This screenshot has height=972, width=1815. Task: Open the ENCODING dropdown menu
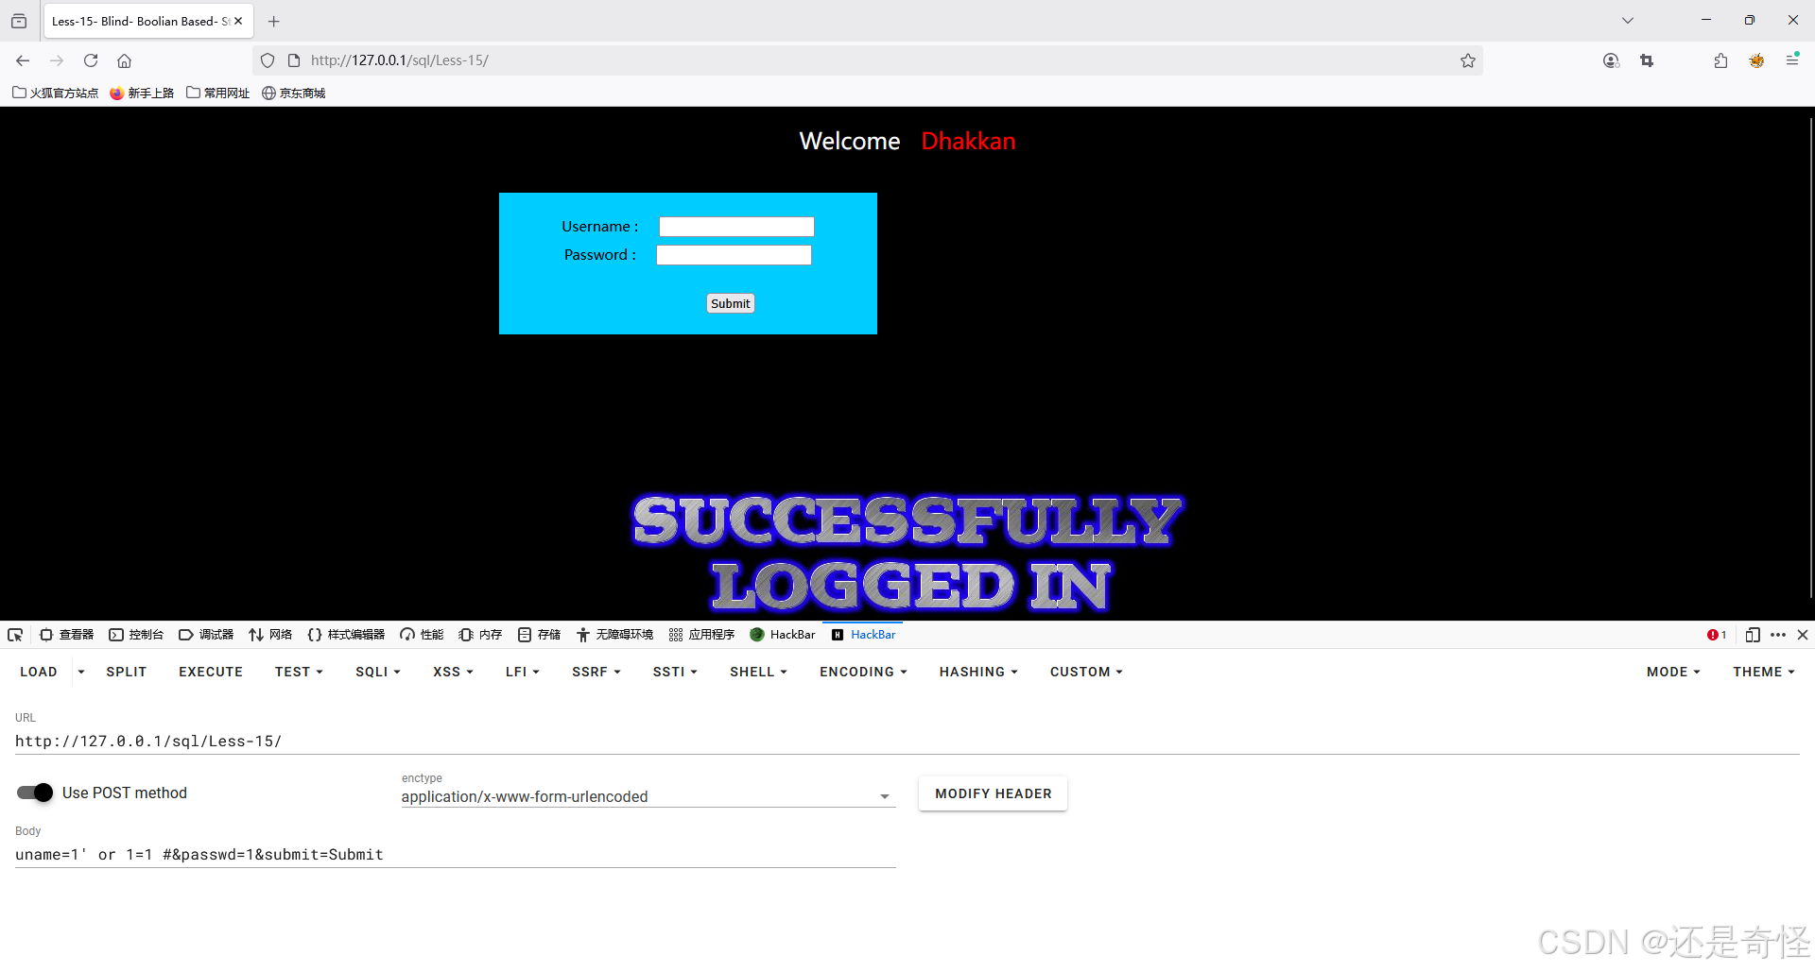[863, 672]
